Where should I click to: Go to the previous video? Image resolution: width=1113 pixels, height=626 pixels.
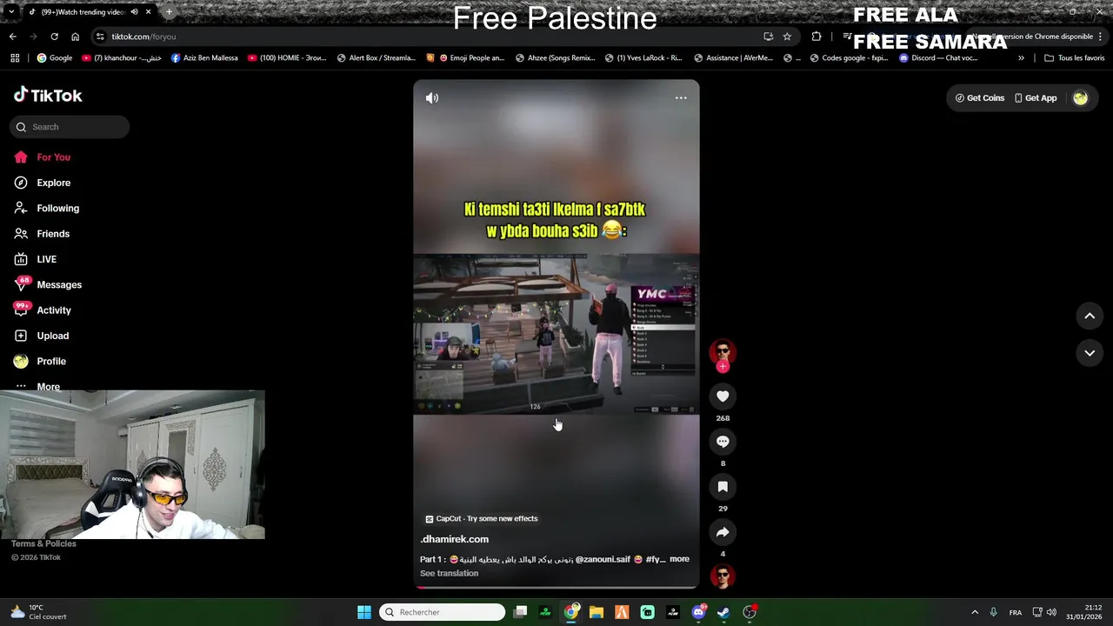pos(1090,316)
